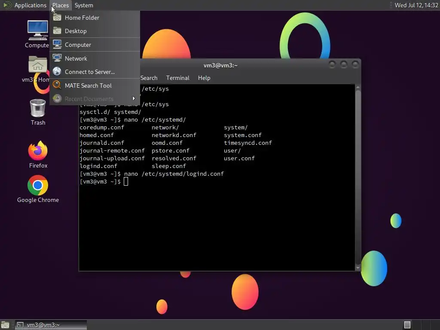The image size is (440, 330).
Task: Click the MATE Search Tool magnifier icon
Action: tap(57, 85)
